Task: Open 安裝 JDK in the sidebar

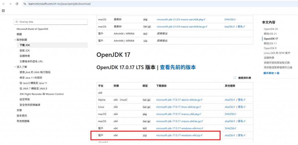Action: coord(25,50)
